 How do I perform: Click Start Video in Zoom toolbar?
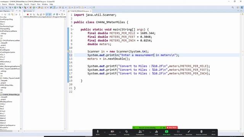click(x=112, y=133)
